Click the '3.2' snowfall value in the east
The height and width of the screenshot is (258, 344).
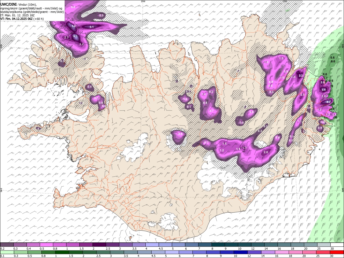click(301, 76)
